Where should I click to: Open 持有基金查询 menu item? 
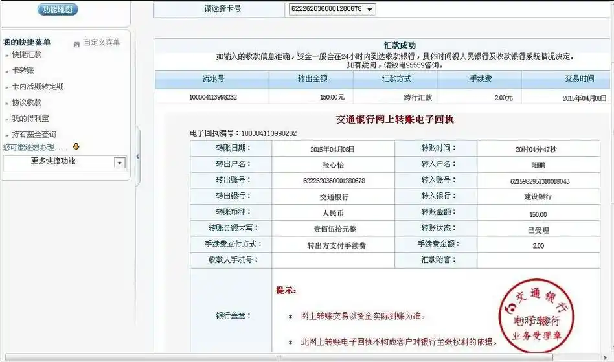[x=34, y=135]
